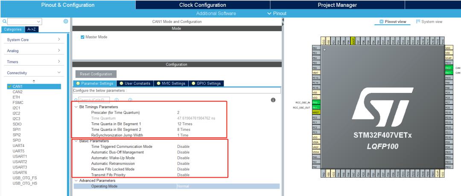Click the search magnifier icon in sidebar
Viewport: 461px width, 196px height.
click(x=4, y=21)
